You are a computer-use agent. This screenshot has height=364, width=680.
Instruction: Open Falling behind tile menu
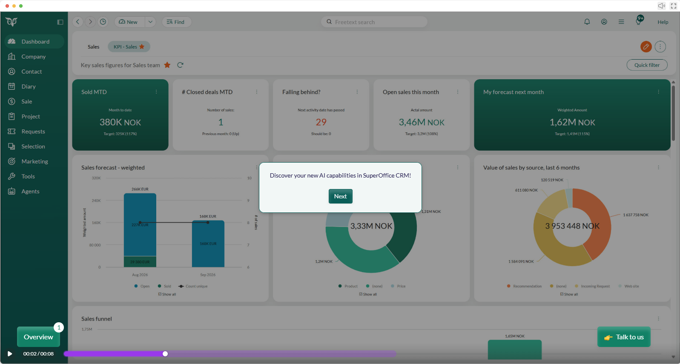click(x=357, y=92)
